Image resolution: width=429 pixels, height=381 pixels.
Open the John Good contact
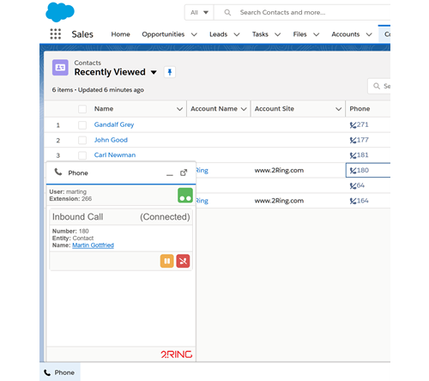click(x=111, y=140)
